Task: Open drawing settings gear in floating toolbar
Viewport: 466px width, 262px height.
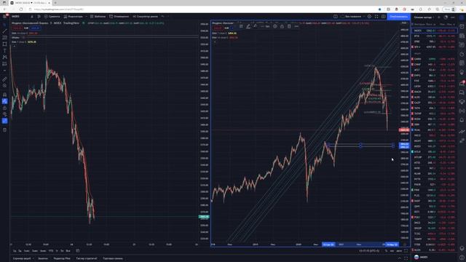Action: 275,26
